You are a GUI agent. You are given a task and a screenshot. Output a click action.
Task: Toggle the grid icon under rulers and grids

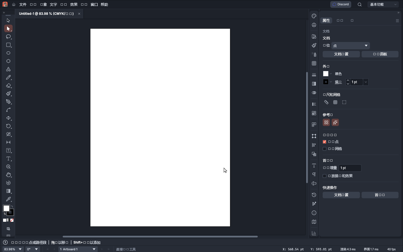pos(335,102)
